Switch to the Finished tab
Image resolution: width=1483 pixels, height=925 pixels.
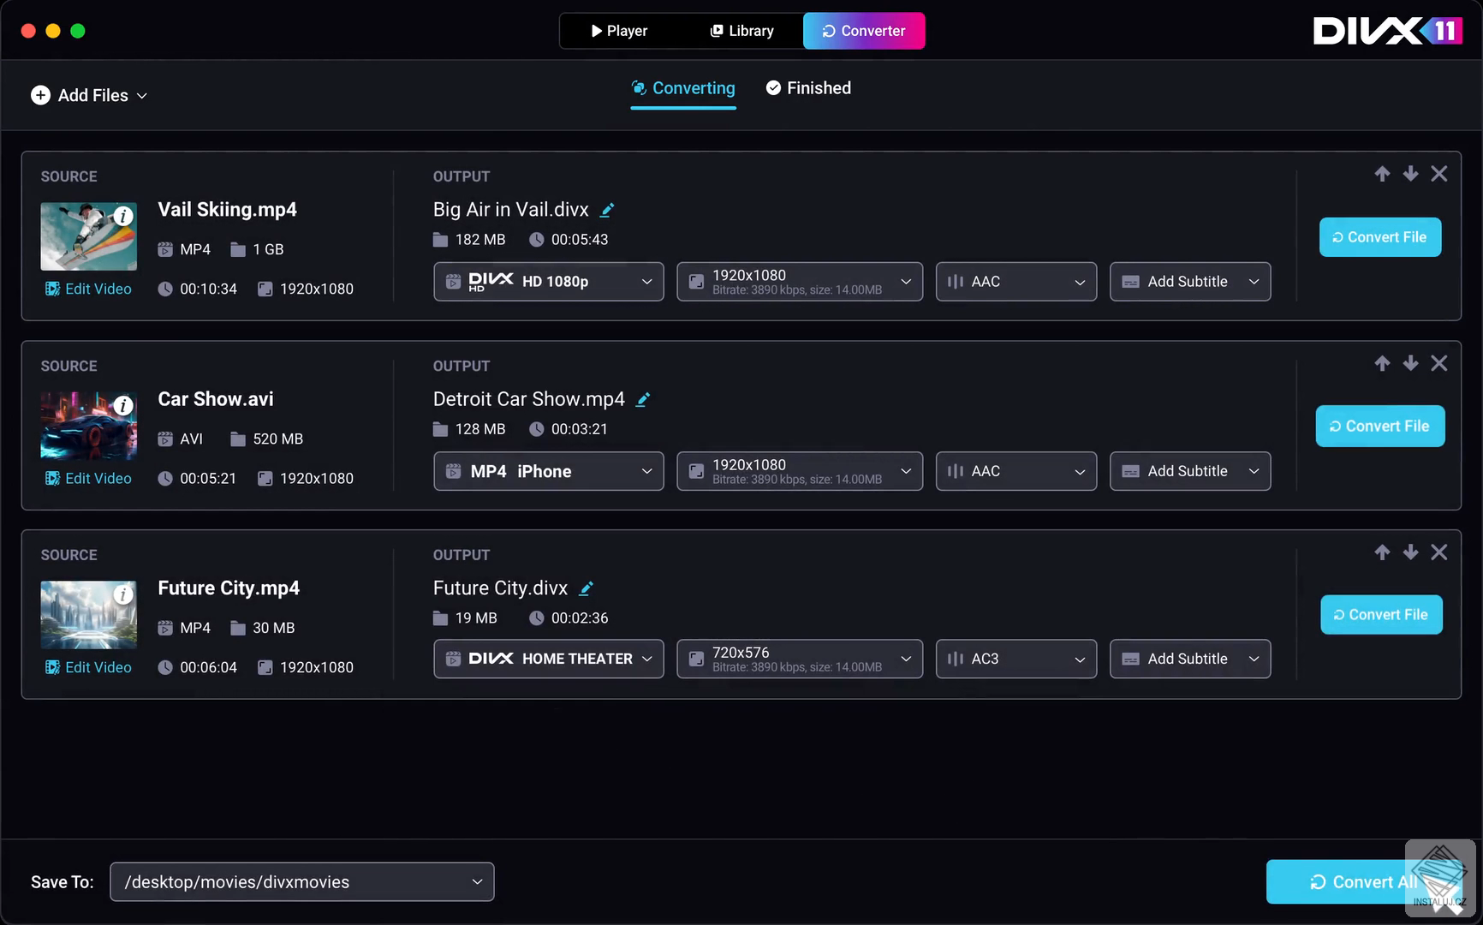coord(808,88)
